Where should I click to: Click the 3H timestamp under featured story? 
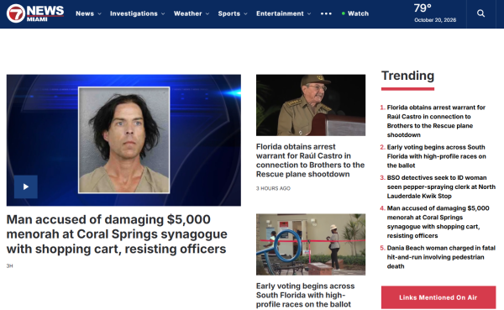click(9, 266)
